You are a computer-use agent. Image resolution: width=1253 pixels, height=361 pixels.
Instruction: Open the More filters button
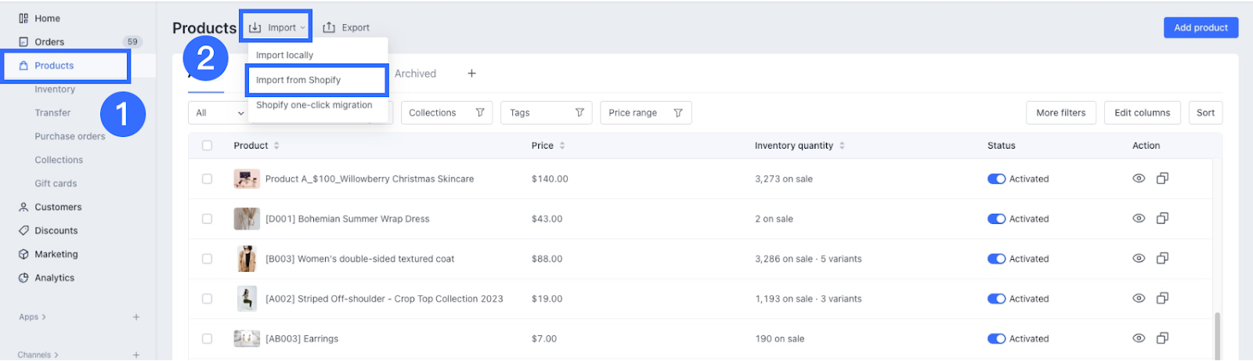click(1060, 113)
